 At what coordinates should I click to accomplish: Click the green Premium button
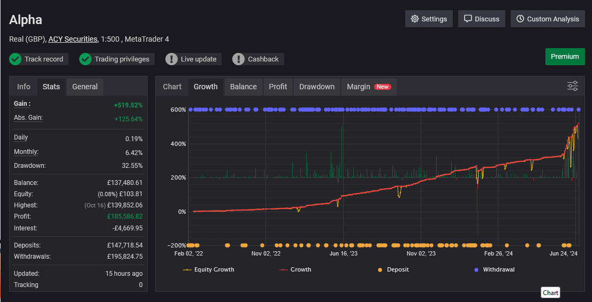565,57
